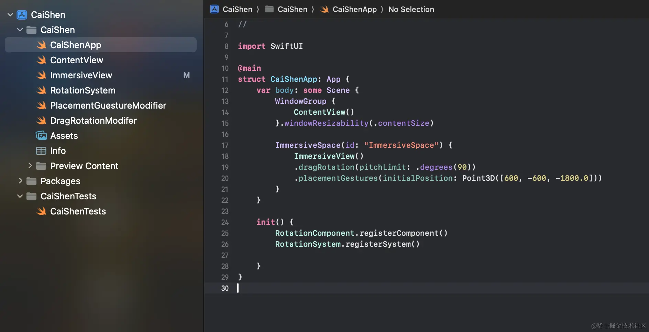
Task: Click line number 11 in the gutter
Action: [x=225, y=79]
